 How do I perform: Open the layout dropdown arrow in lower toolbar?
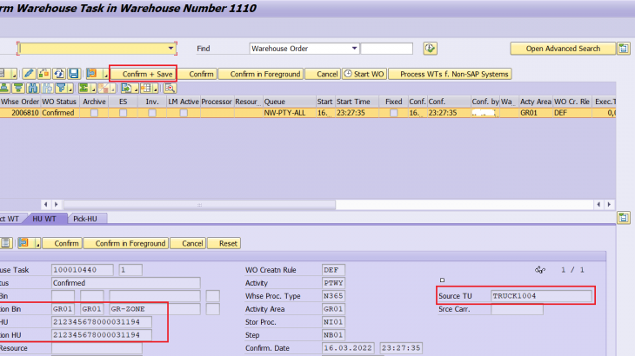click(37, 244)
